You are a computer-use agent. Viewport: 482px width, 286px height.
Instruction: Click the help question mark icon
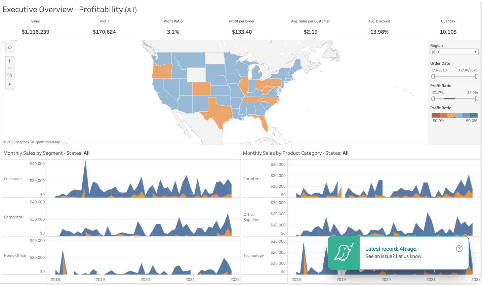pos(459,249)
